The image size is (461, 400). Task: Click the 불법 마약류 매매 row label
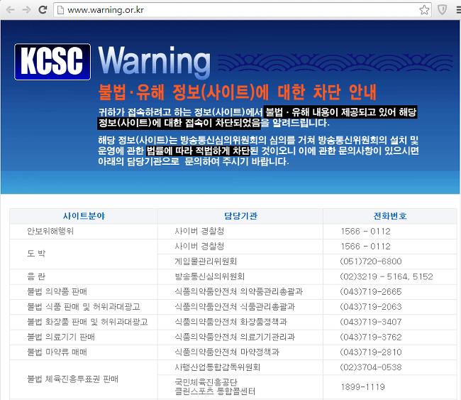(x=57, y=352)
